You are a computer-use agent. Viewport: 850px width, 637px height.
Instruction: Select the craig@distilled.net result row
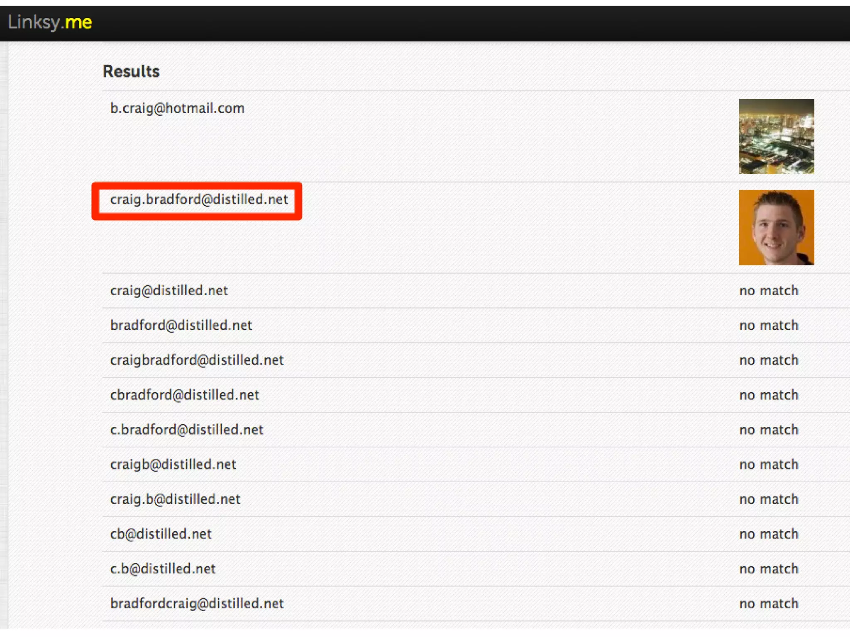tap(169, 291)
